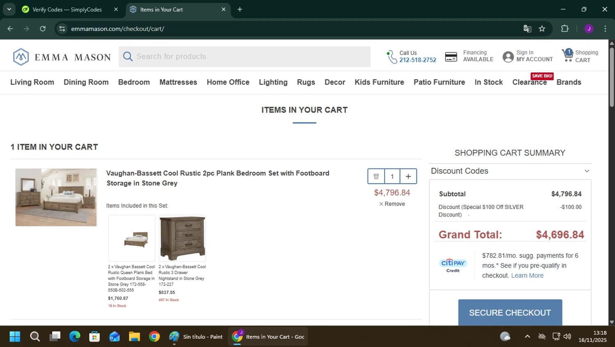Open the Home Office menu
Viewport: 615px width, 347px height.
[x=228, y=82]
